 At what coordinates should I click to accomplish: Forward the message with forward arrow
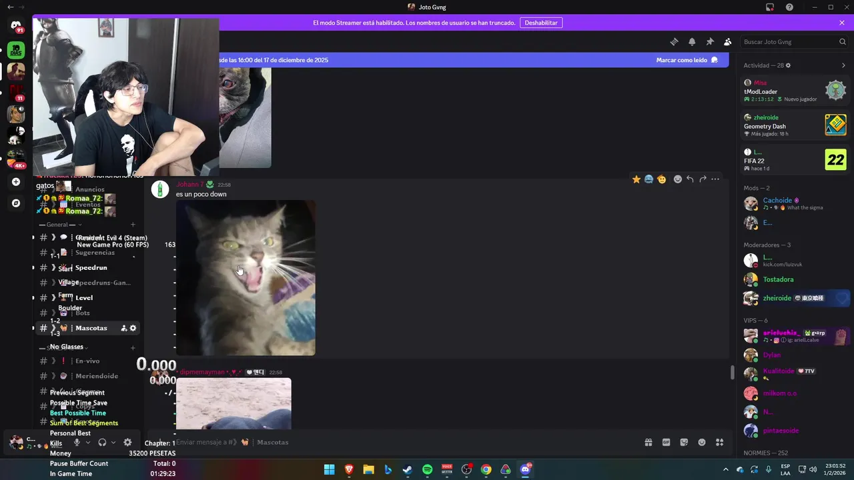click(x=703, y=179)
